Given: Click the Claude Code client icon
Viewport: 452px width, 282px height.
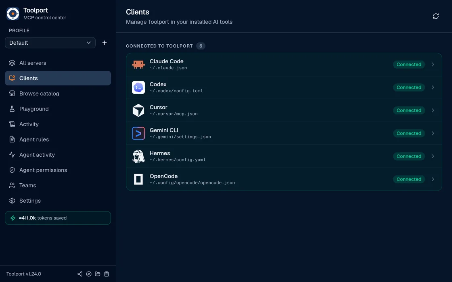Looking at the screenshot, I should click(x=138, y=64).
